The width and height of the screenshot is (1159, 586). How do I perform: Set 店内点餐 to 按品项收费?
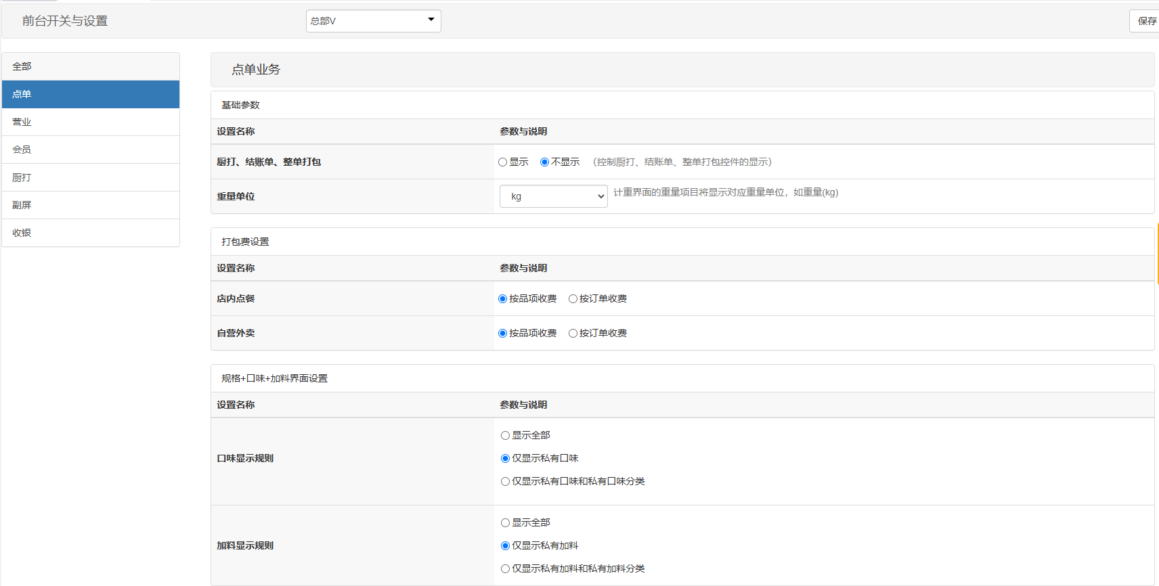coord(503,299)
